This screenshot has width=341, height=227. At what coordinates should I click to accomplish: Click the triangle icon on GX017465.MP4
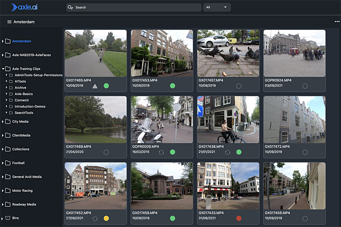tap(95, 86)
